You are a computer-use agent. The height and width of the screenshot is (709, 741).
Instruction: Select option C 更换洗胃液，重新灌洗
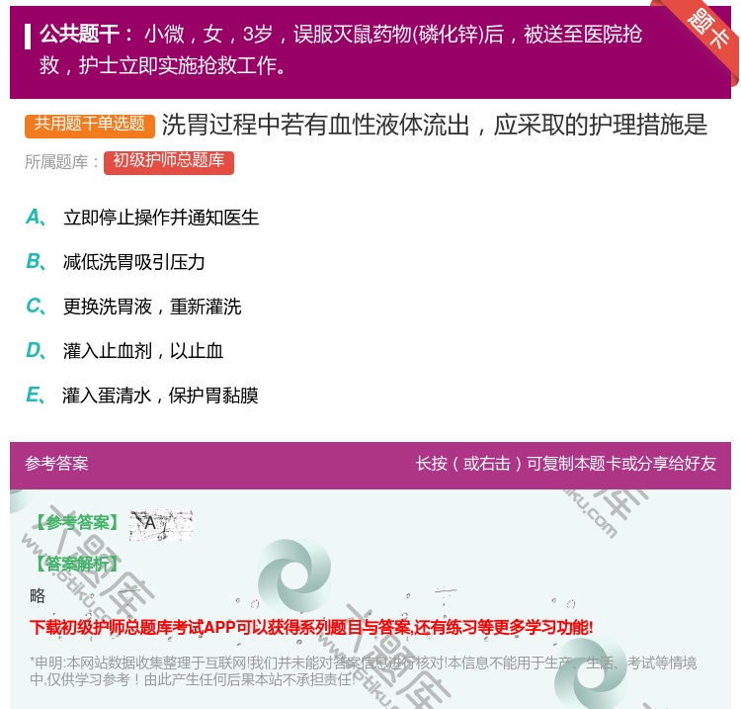pyautogui.click(x=133, y=307)
